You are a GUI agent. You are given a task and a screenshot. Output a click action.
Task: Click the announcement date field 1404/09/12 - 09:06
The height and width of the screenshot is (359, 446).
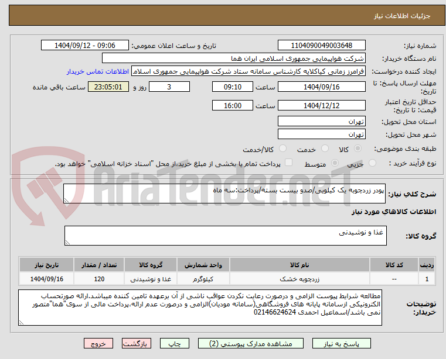pyautogui.click(x=85, y=46)
